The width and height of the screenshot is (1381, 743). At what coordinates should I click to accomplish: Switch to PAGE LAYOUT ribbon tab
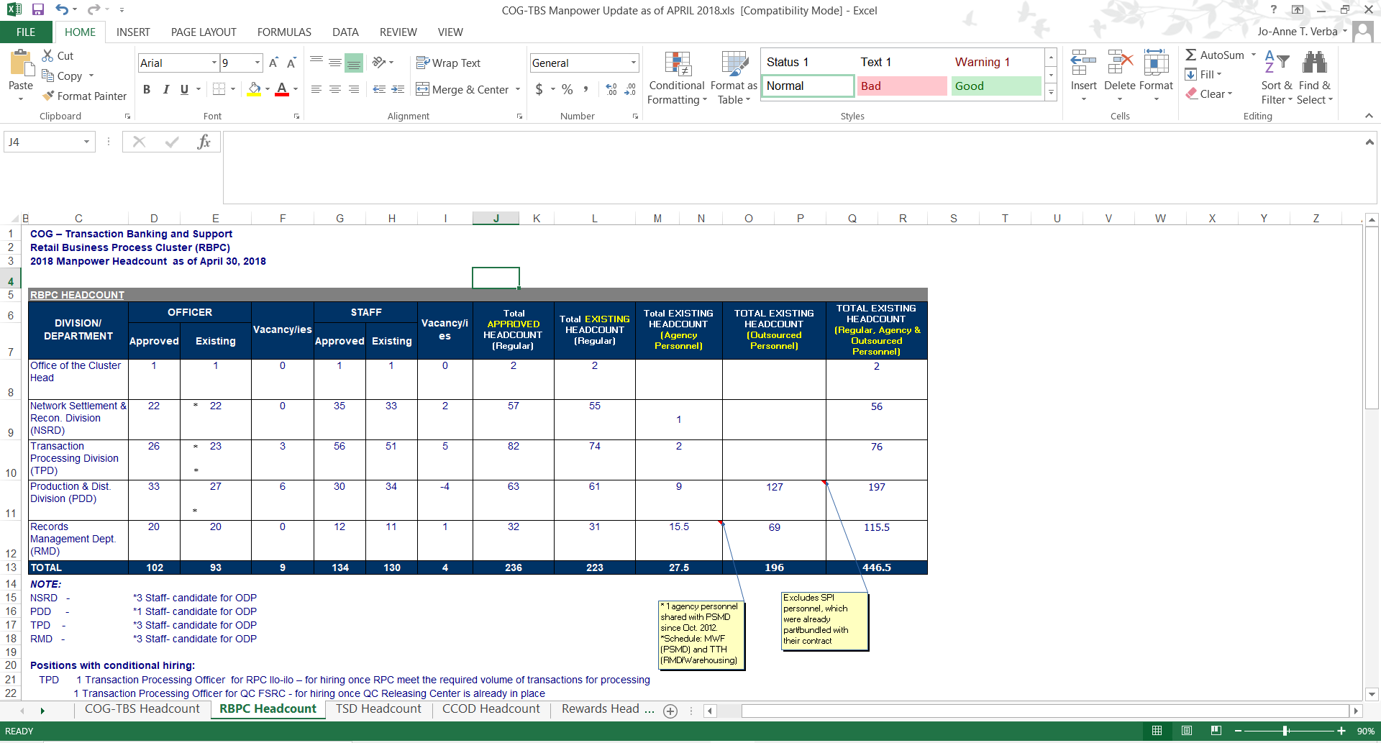(204, 32)
